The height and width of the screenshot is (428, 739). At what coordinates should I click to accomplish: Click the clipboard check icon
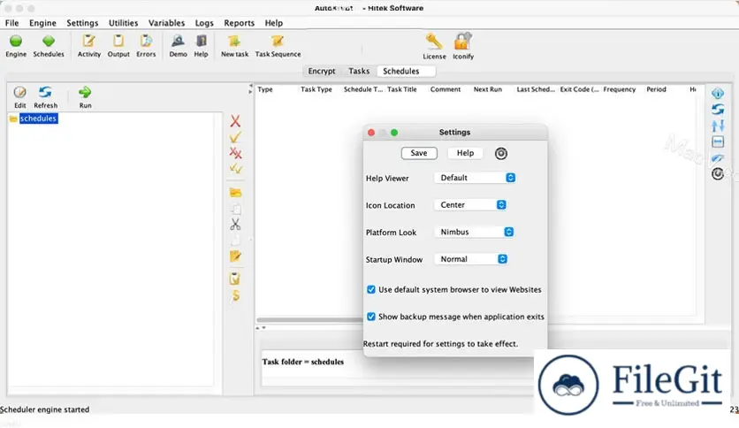point(235,279)
